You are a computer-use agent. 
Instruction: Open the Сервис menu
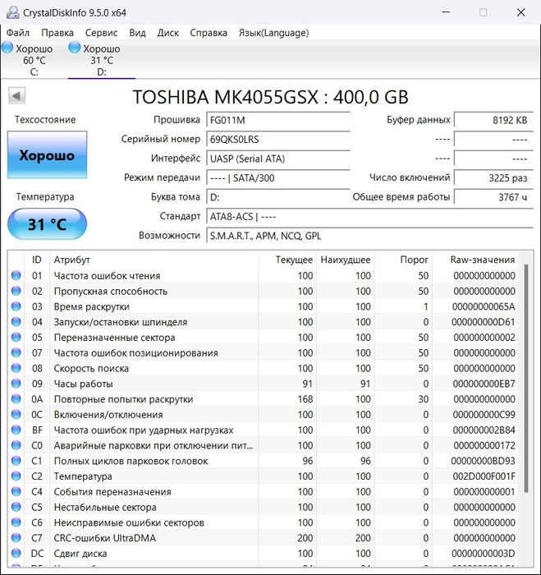(101, 33)
